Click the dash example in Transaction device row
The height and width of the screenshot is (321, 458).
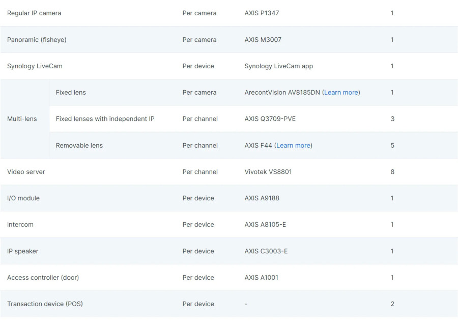pos(246,304)
